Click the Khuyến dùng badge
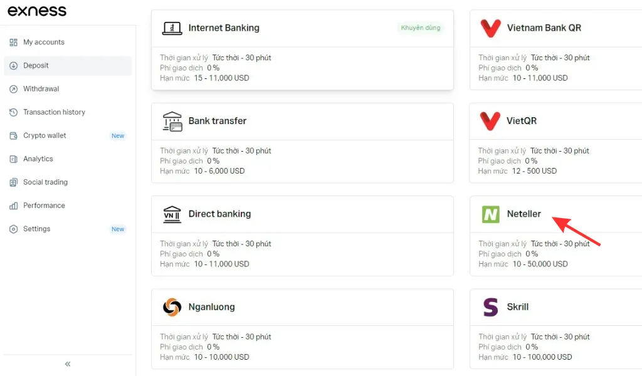 [421, 28]
